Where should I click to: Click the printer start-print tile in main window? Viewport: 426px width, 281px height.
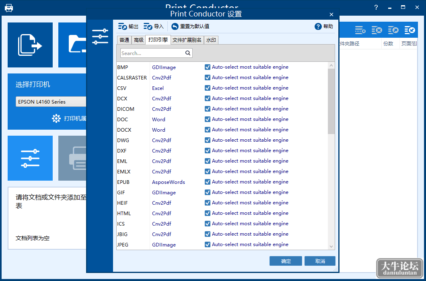click(x=72, y=158)
